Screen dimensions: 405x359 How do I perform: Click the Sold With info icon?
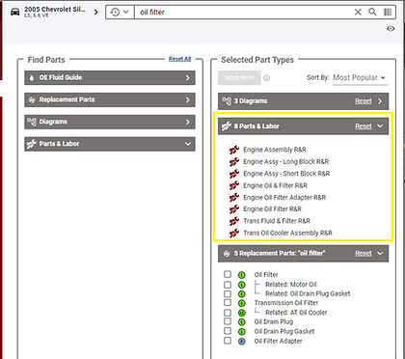point(267,78)
